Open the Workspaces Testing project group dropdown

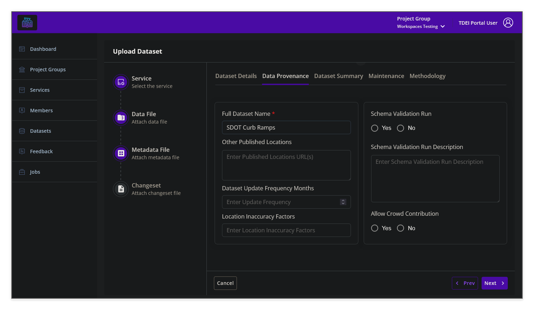443,26
